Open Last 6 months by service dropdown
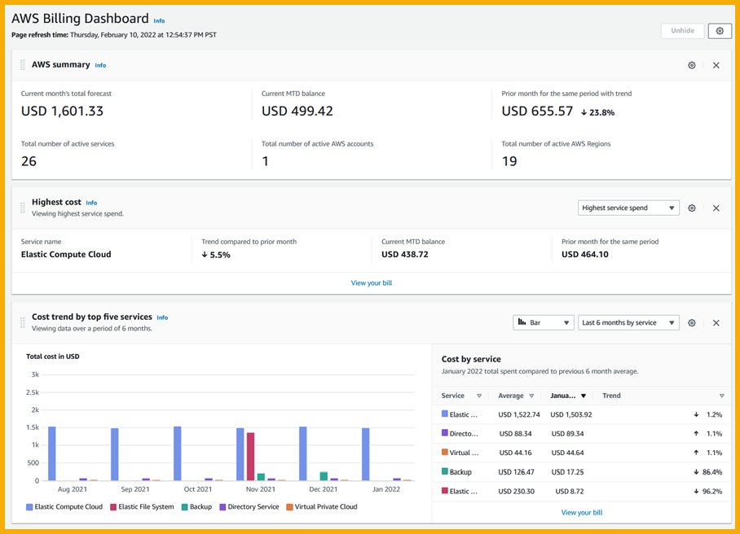740x534 pixels. tap(628, 322)
